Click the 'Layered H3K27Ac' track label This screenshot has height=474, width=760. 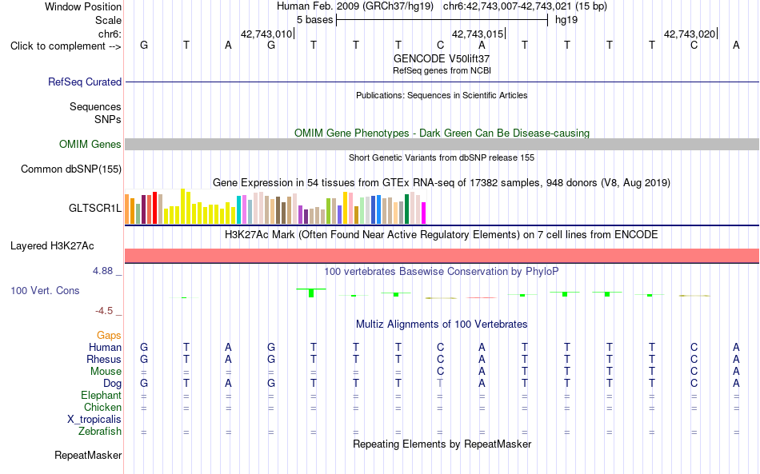52,246
